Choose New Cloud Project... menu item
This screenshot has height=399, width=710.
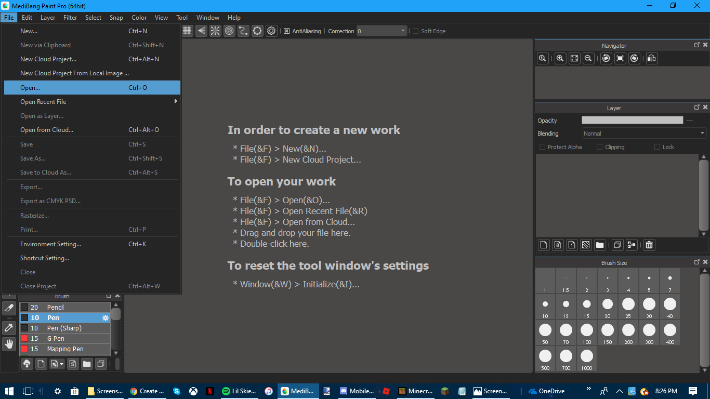tap(92, 59)
